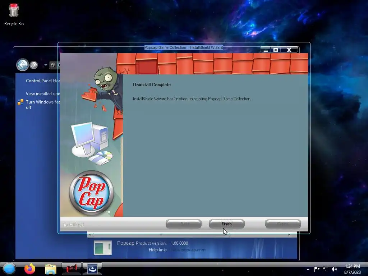Click the horizontal scrollbar thumb
The width and height of the screenshot is (368, 276).
[x=161, y=235]
